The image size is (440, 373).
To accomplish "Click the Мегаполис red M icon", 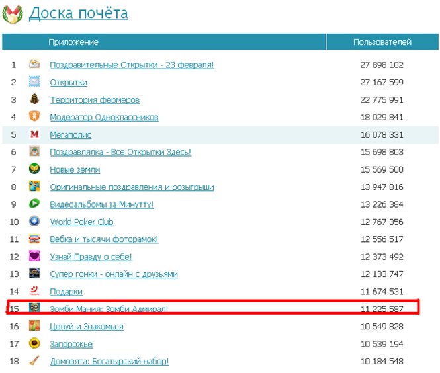I will point(34,134).
